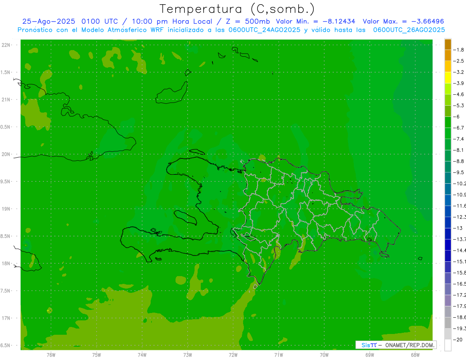Click the '-1.8' legend value
This screenshot has width=466, height=360.
[459, 50]
